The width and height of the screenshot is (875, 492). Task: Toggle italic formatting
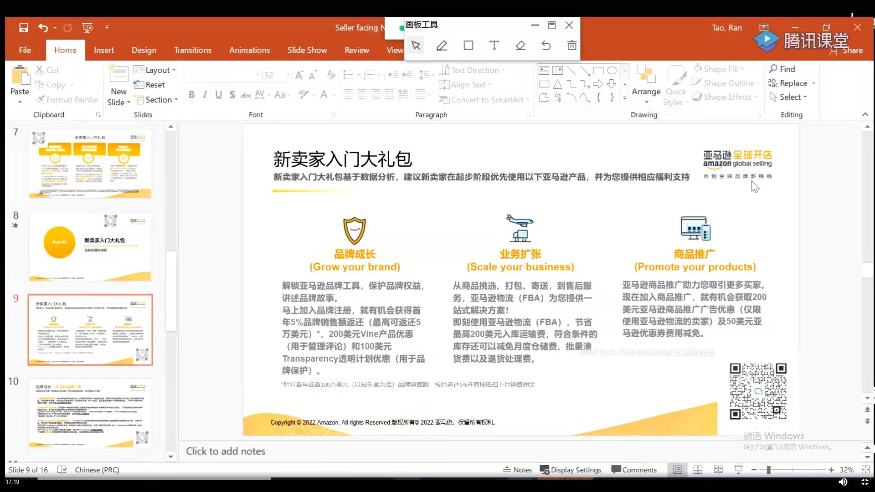205,95
